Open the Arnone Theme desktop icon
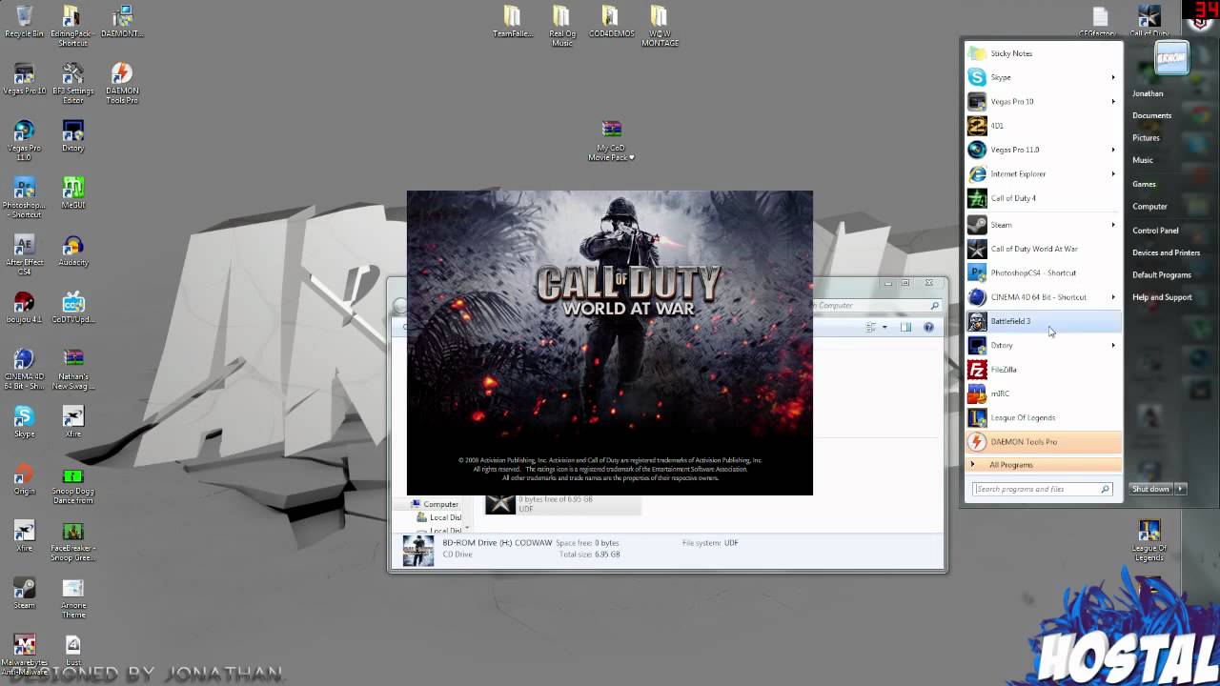 pos(72,597)
